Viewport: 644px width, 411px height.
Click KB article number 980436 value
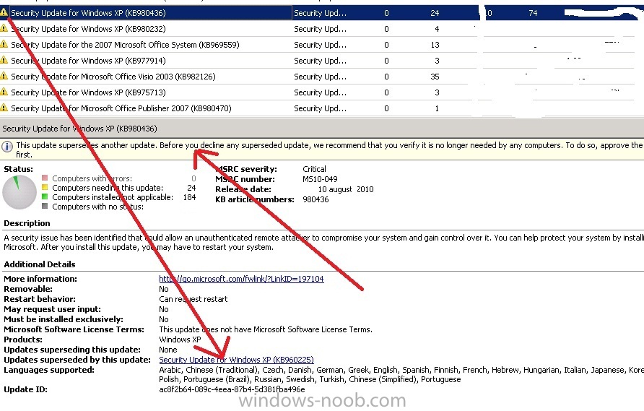click(x=316, y=199)
